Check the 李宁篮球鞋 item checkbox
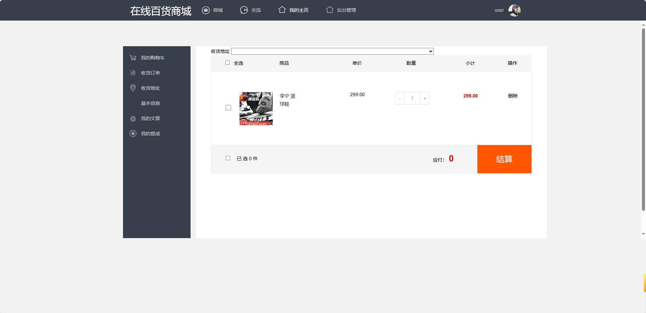Viewport: 646px width, 313px height. coord(228,107)
